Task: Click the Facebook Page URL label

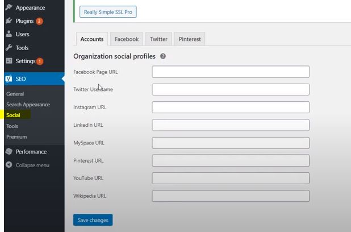Action: coord(95,72)
